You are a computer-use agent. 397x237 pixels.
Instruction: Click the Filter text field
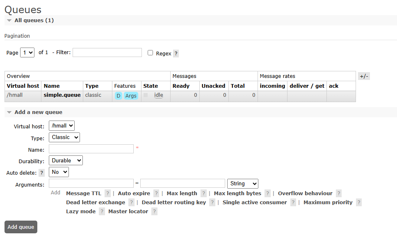(107, 52)
